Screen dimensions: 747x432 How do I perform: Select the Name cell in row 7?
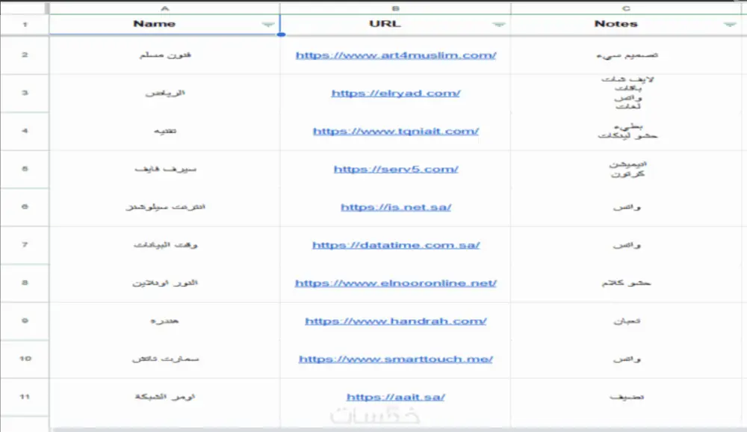point(165,244)
